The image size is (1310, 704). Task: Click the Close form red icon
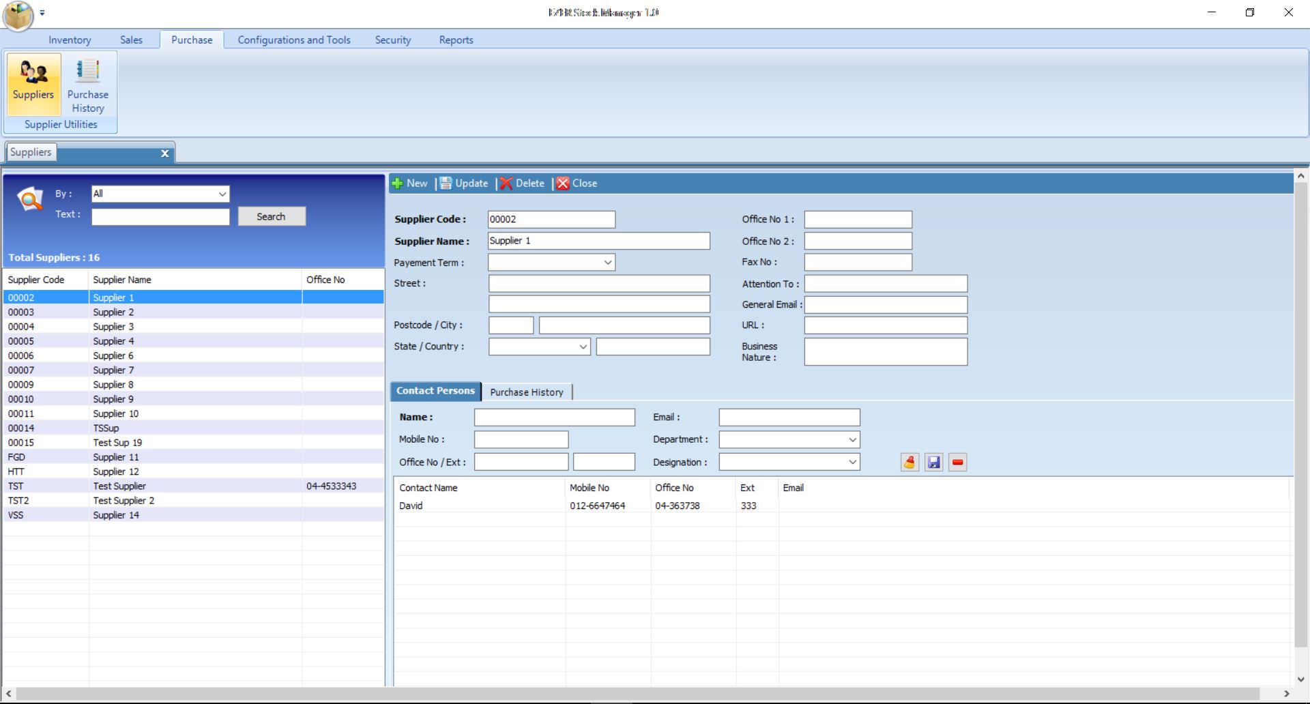pyautogui.click(x=562, y=184)
